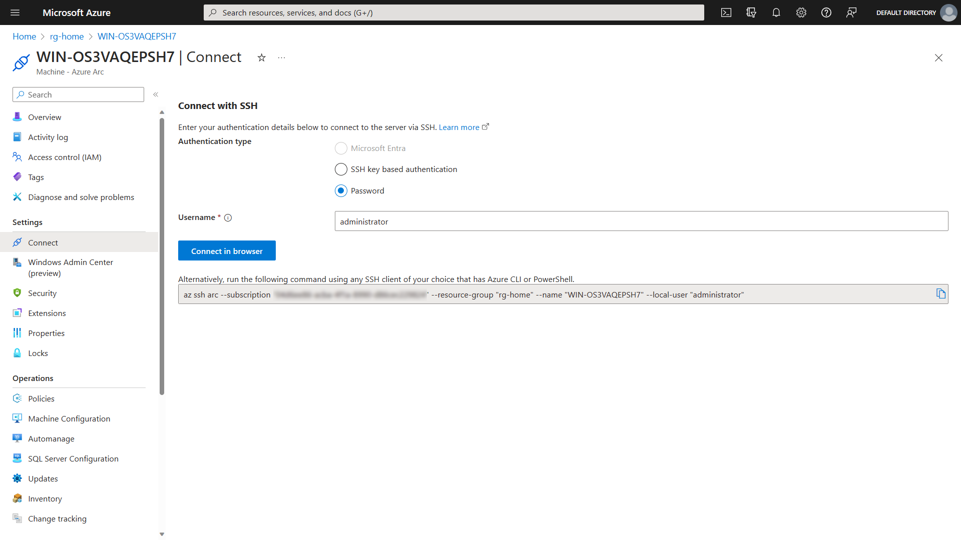Image resolution: width=961 pixels, height=540 pixels.
Task: Click the Inventory box icon
Action: pyautogui.click(x=18, y=498)
